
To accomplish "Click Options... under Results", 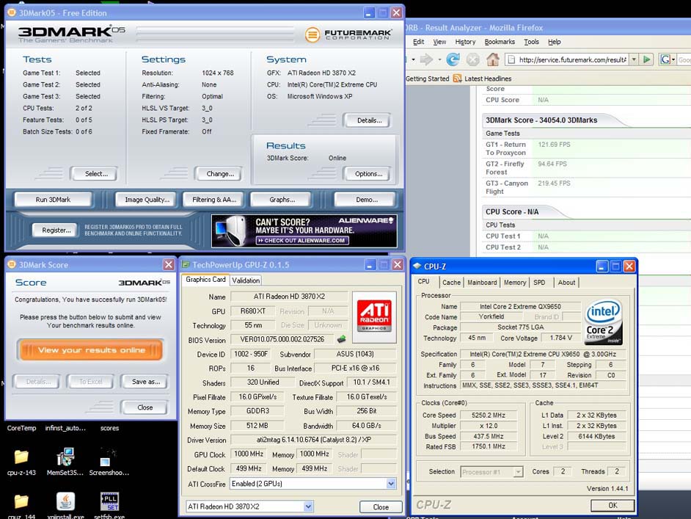I will 369,174.
